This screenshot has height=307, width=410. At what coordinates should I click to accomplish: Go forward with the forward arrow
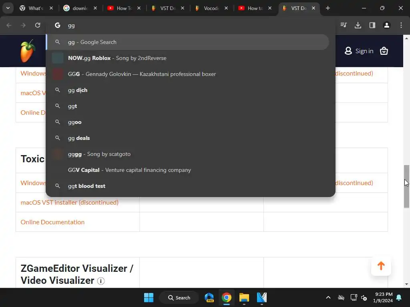(x=23, y=25)
